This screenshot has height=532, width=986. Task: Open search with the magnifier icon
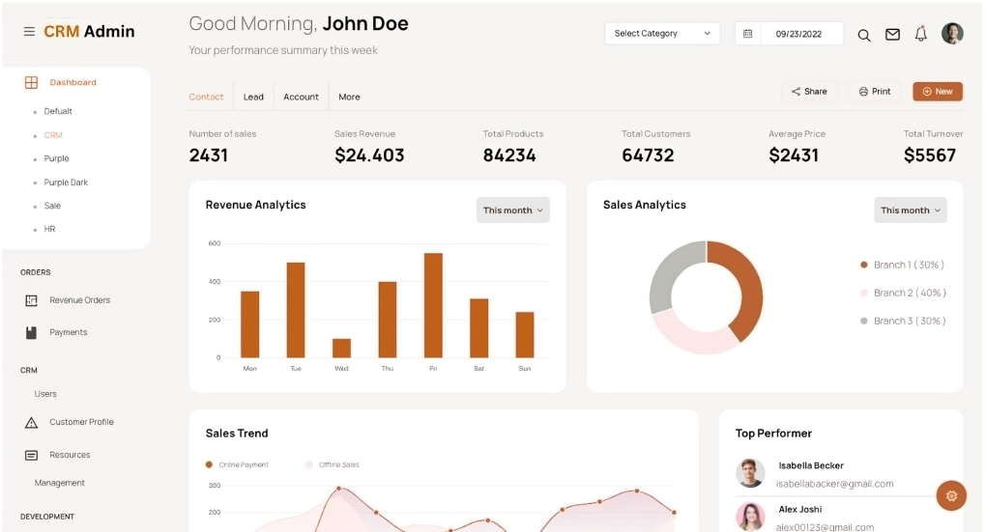point(864,35)
